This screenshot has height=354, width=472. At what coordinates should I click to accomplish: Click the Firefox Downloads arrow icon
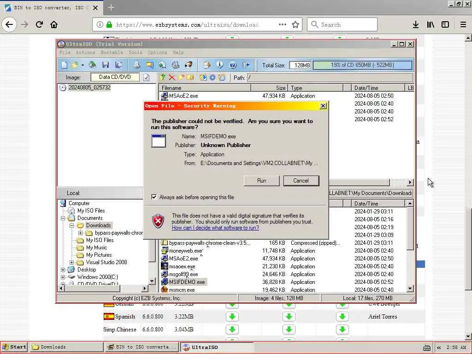[416, 25]
